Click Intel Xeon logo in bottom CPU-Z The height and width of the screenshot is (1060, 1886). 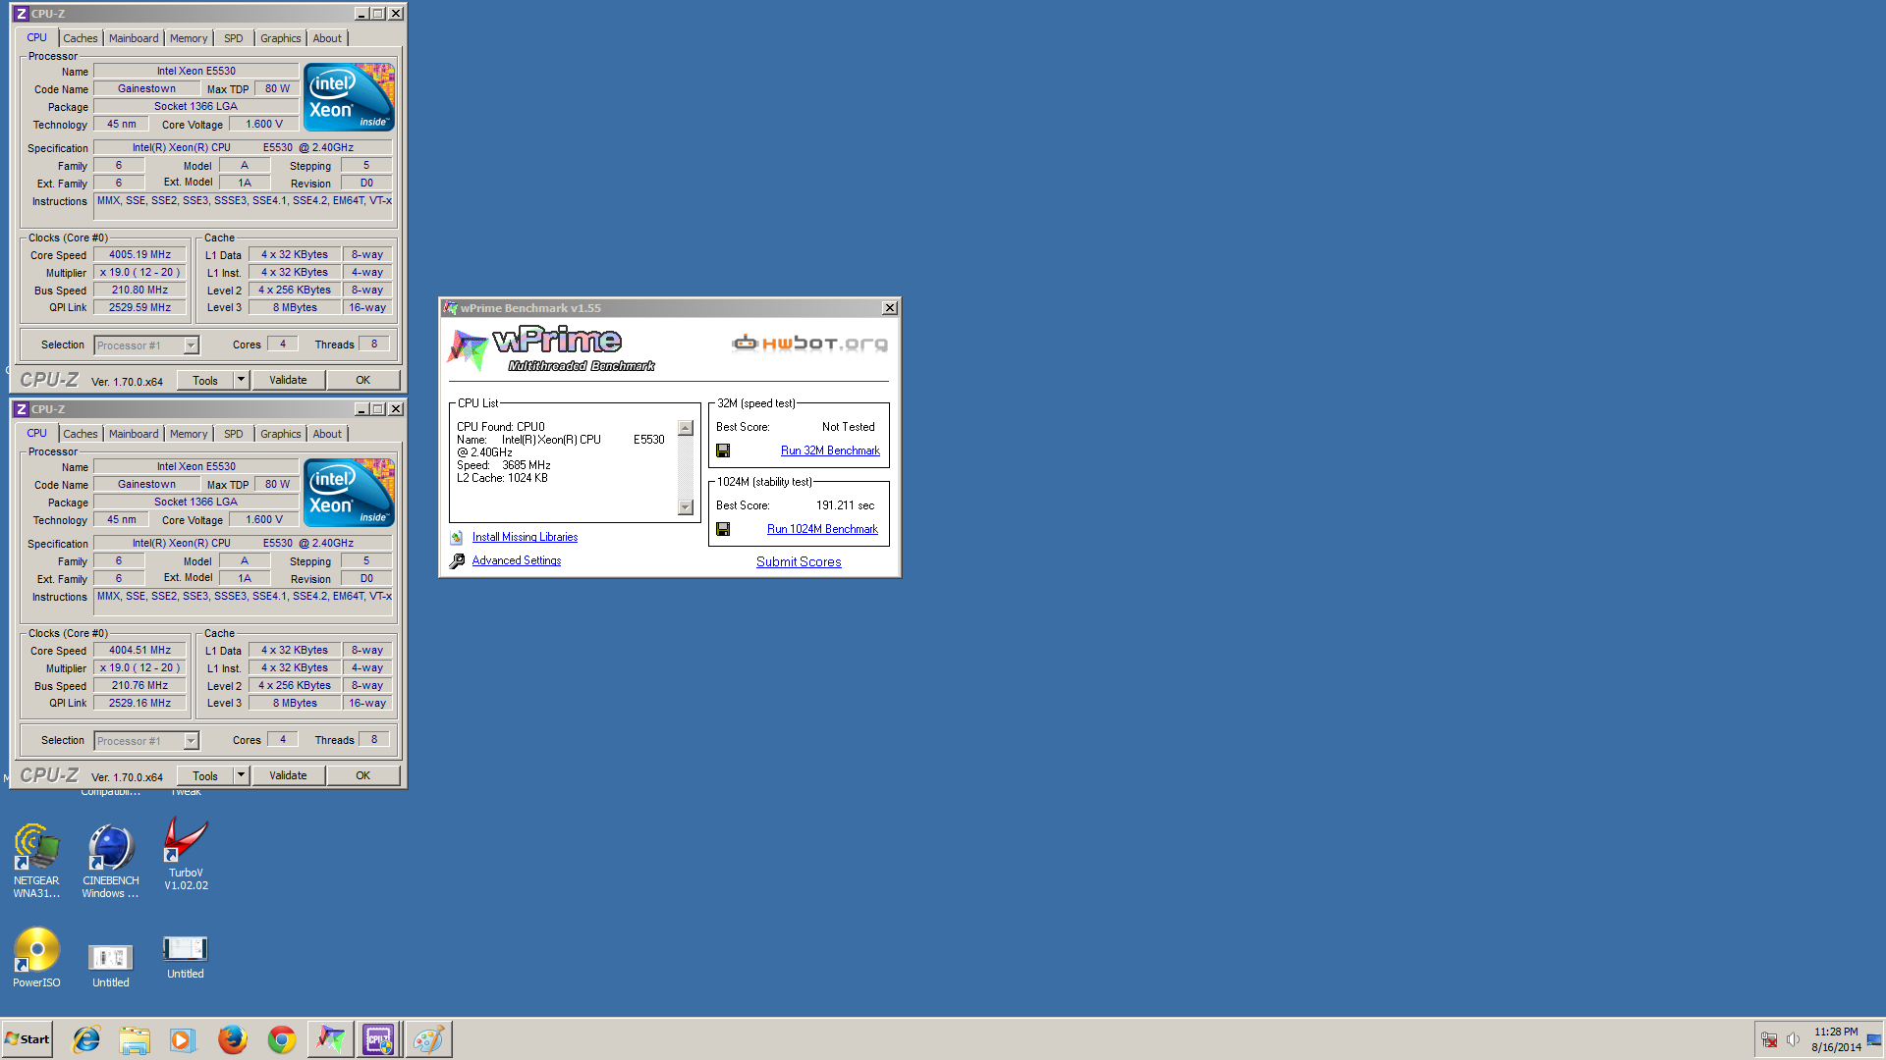349,492
